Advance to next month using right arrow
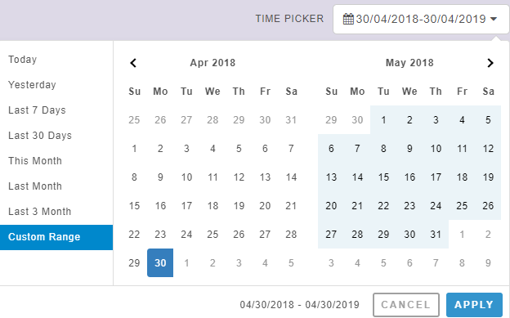Viewport: 510px width, 318px height. coord(490,63)
